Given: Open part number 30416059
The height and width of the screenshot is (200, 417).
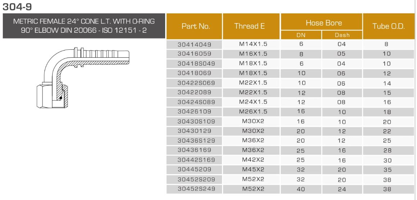Looking at the screenshot, I should (x=194, y=54).
